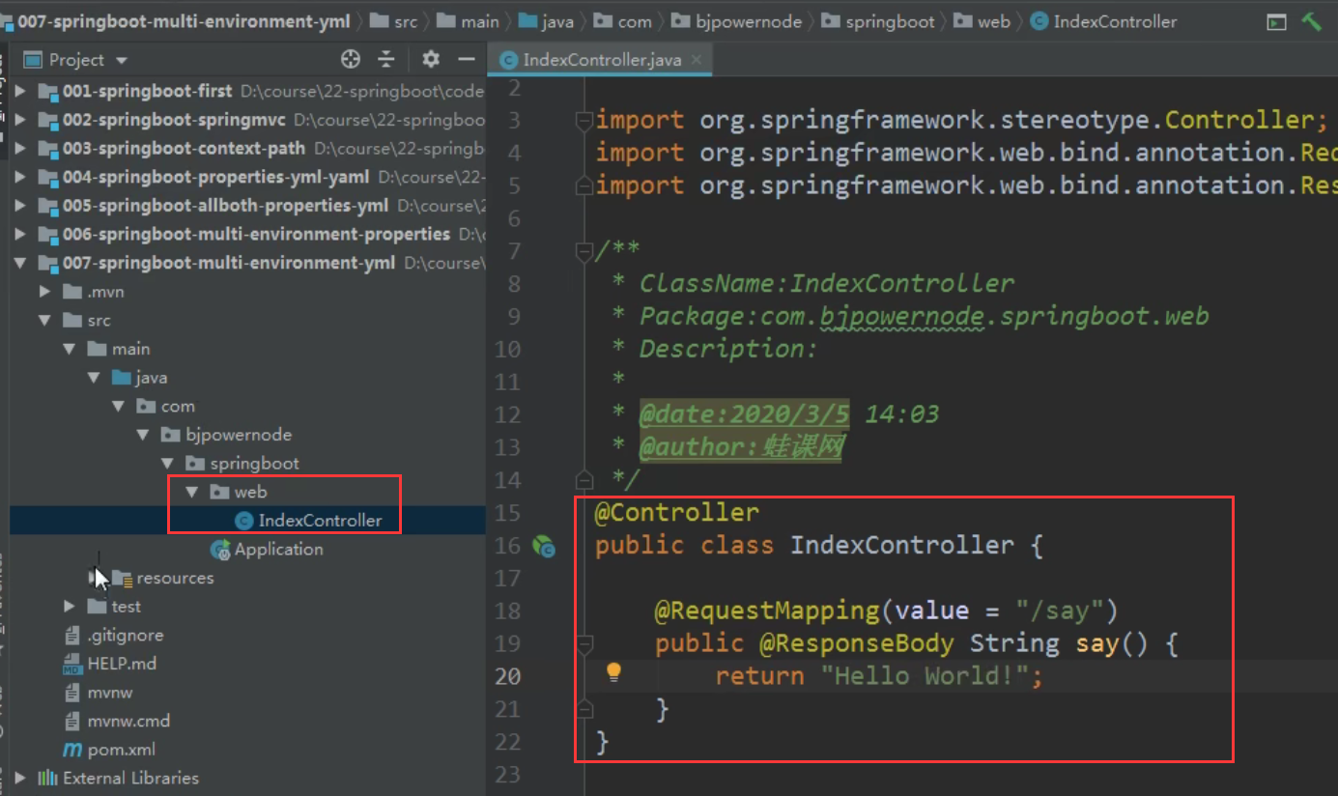1338x796 pixels.
Task: Expand 002-springboot-springmvc module
Action: [x=21, y=120]
